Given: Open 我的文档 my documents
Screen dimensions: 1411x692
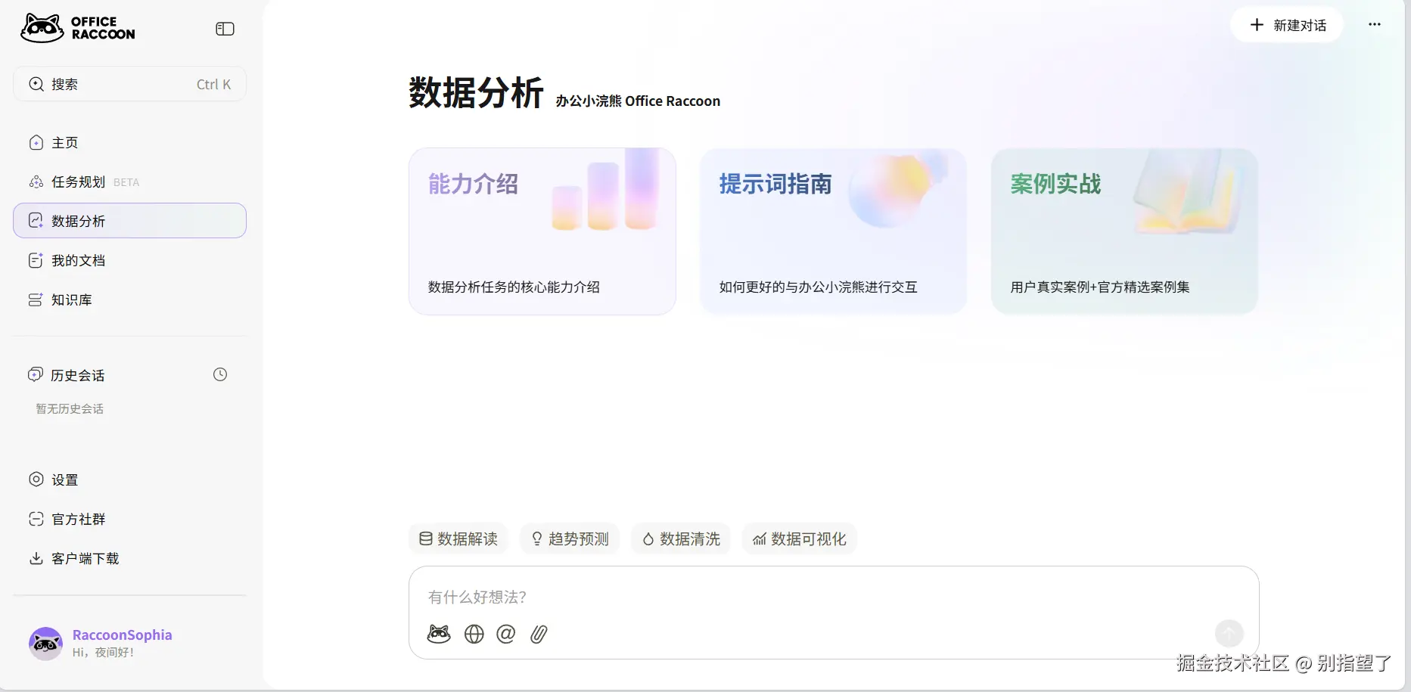Looking at the screenshot, I should [x=129, y=261].
